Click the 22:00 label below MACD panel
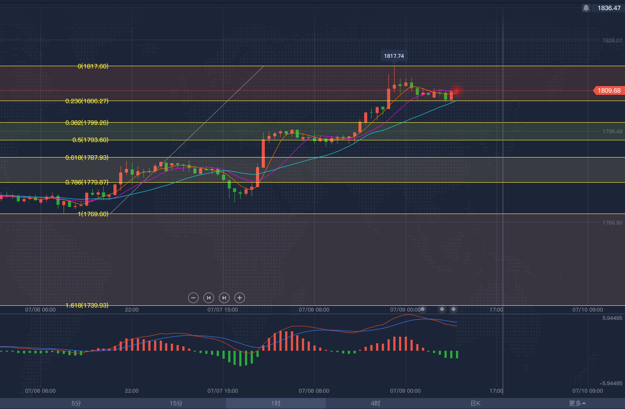The image size is (625, 409). tap(132, 391)
